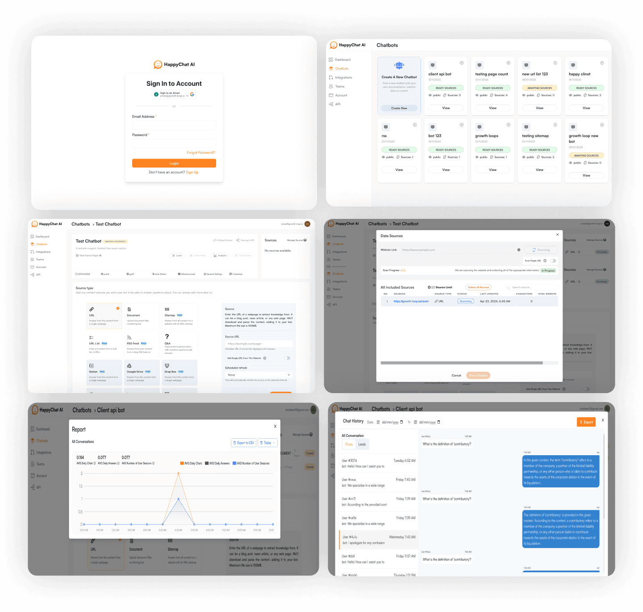Click info icon beside Add Single URL From This Website
Viewport: 643px width, 612px height.
[265, 358]
